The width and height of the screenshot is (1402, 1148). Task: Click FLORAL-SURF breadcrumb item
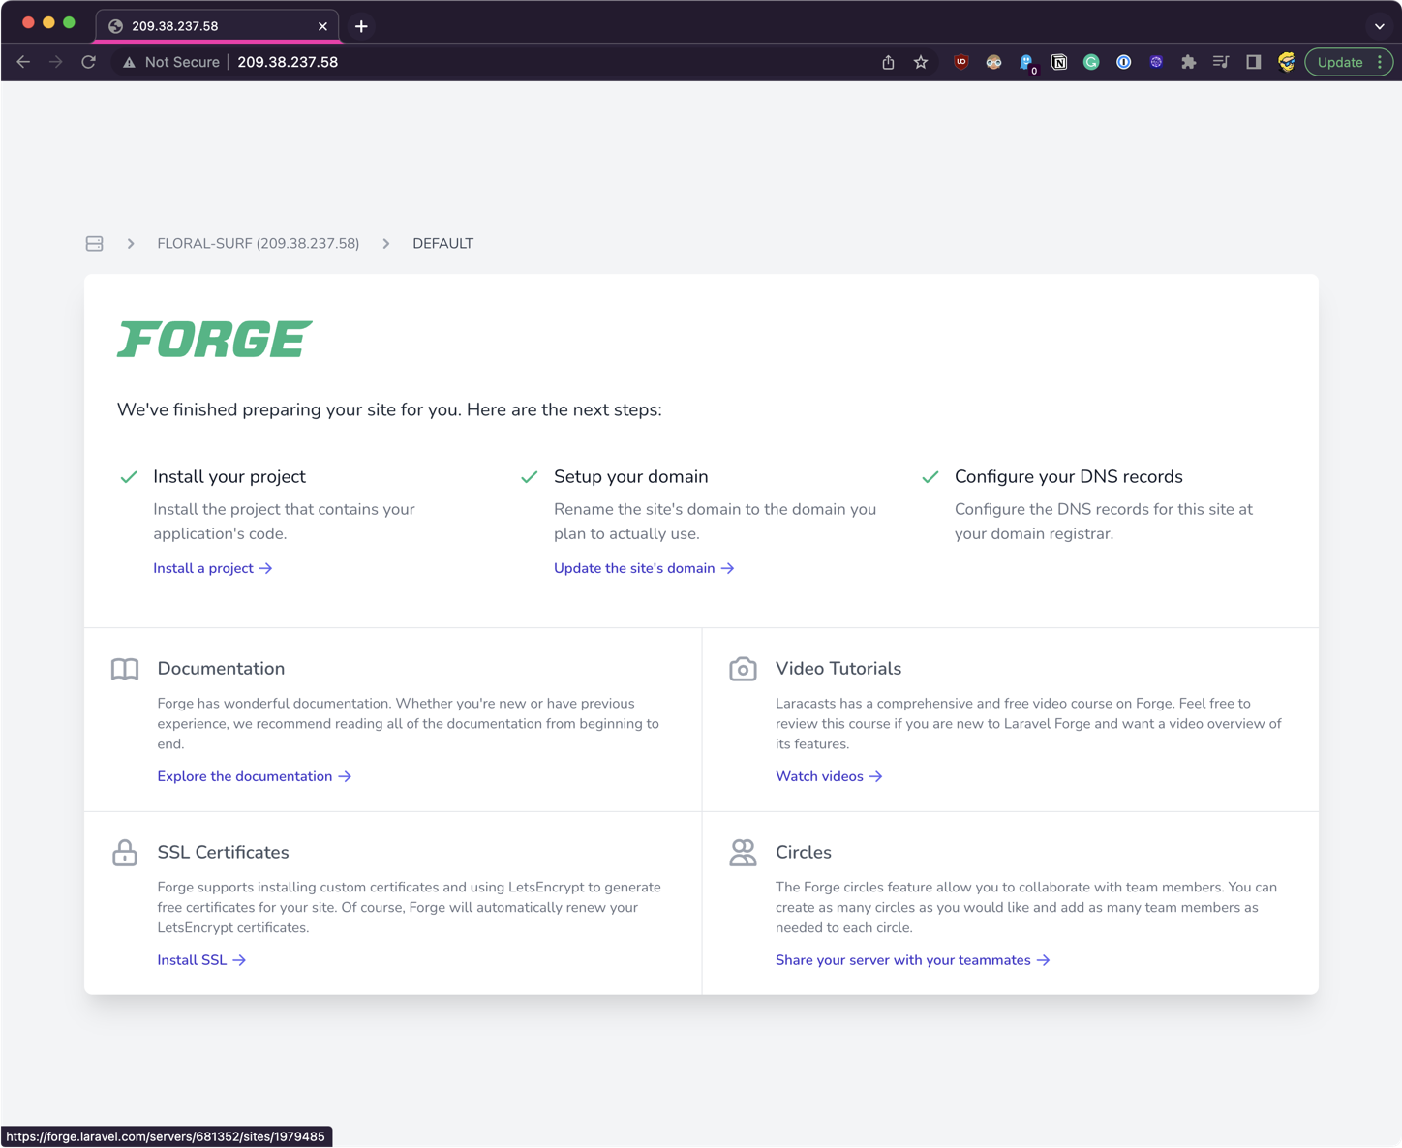(x=258, y=244)
